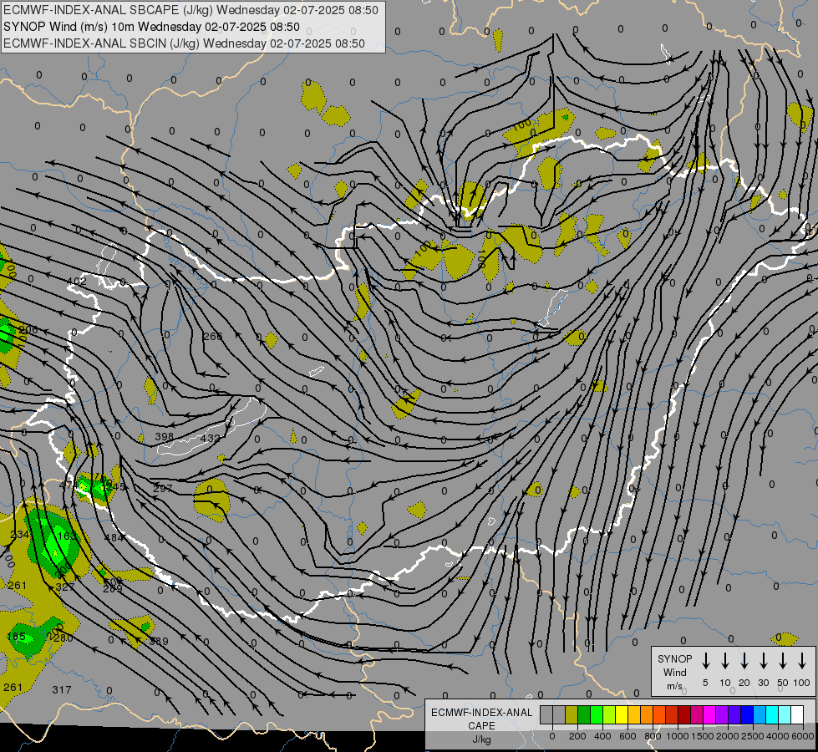The image size is (818, 752).
Task: Click the 2500 tick label in CAPE legend
Action: tap(753, 736)
